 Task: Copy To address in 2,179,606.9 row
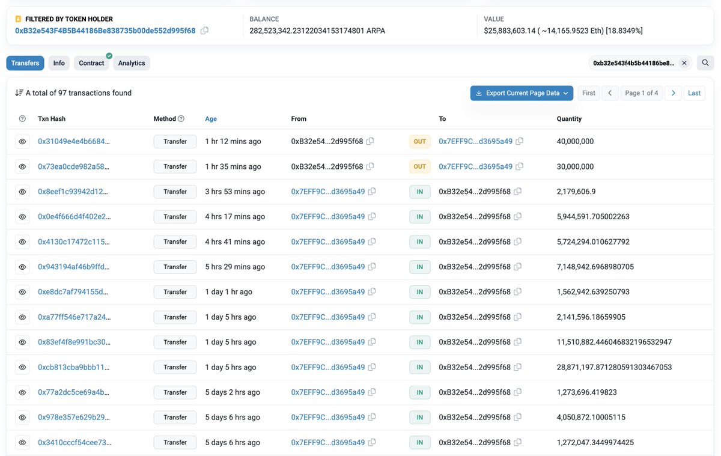tap(517, 192)
